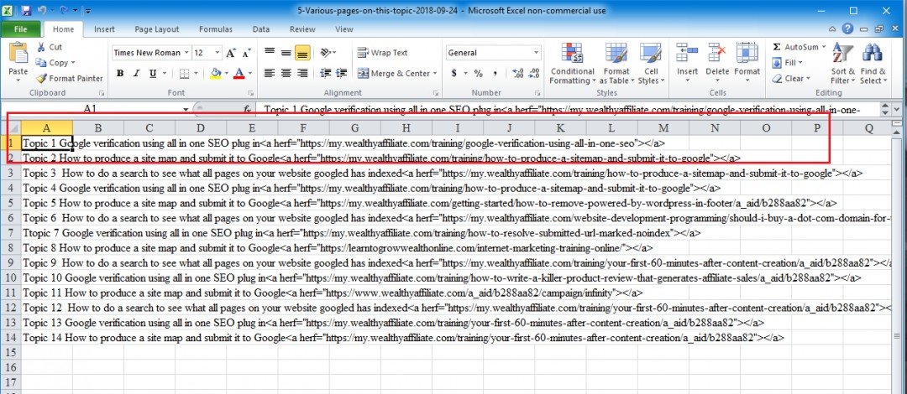Switch to Data tab

pos(261,29)
